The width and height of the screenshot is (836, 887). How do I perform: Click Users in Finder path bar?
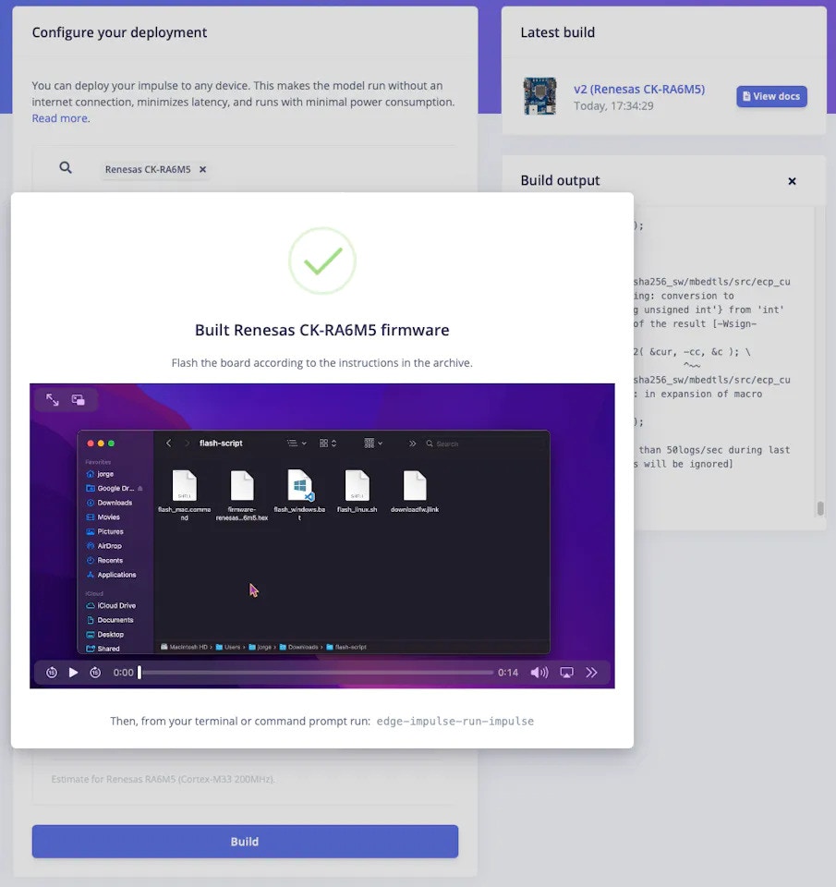228,647
